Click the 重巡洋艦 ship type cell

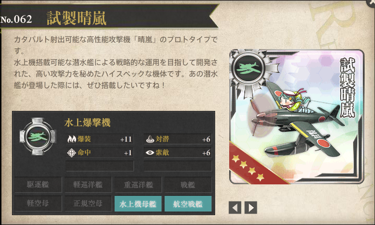click(138, 184)
